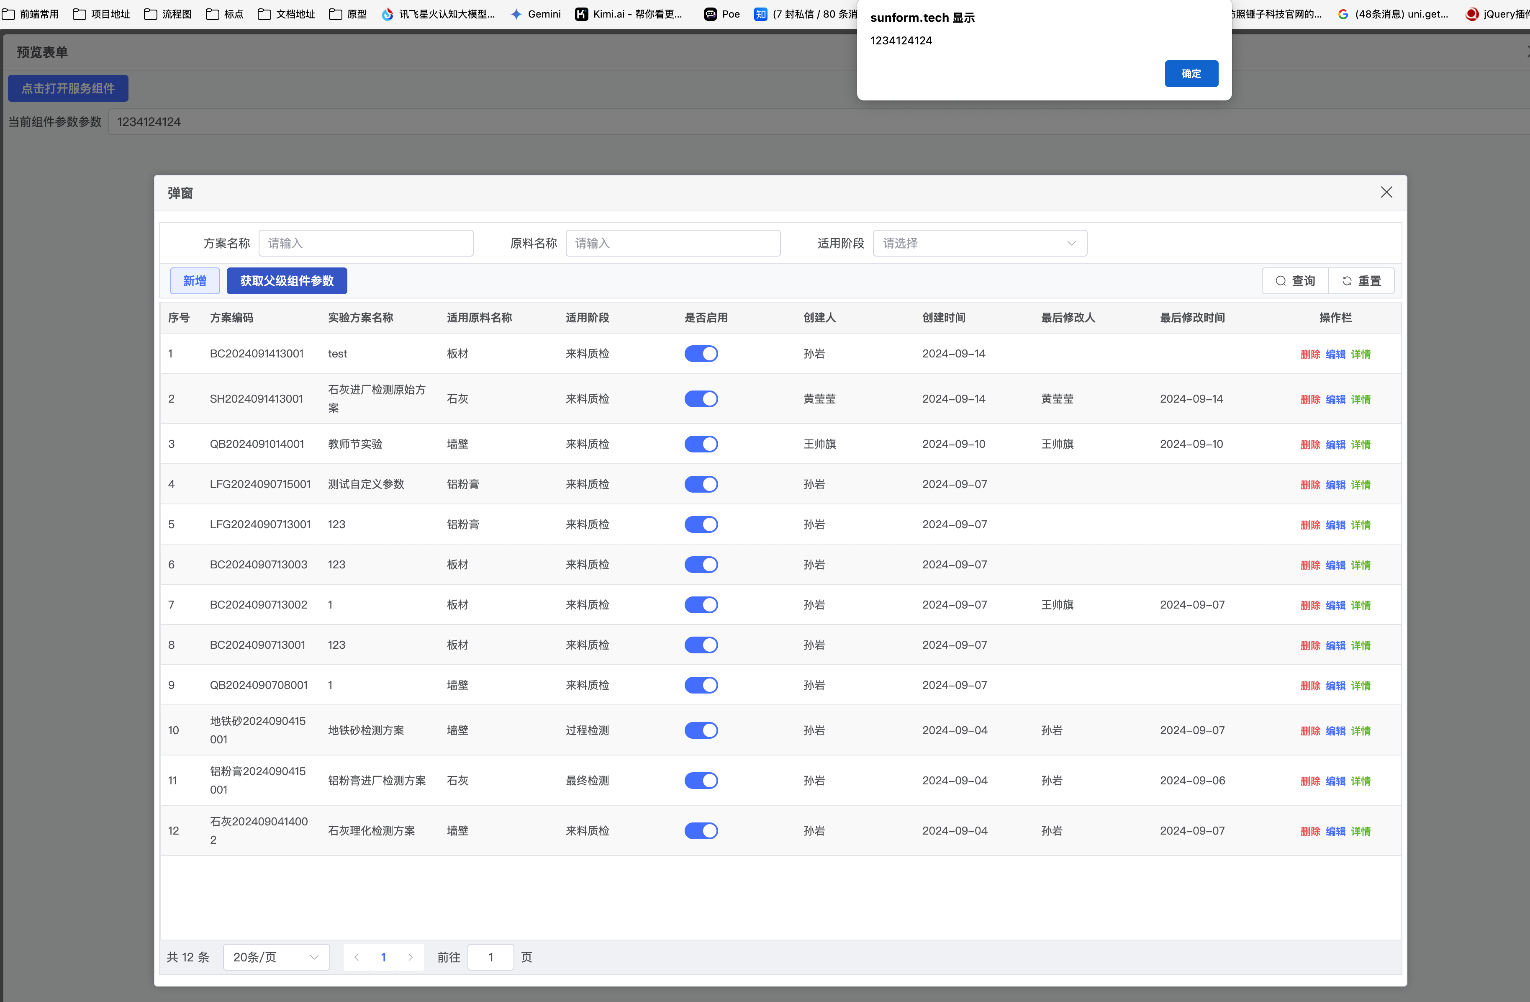Viewport: 1530px width, 1002px height.
Task: Click the 方案编码 column header
Action: 231,318
